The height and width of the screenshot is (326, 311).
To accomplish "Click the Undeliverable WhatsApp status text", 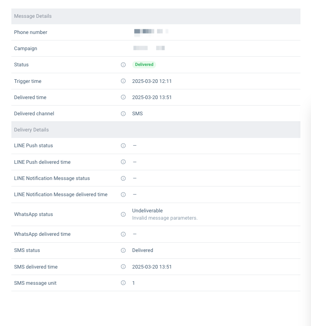I will (x=147, y=211).
